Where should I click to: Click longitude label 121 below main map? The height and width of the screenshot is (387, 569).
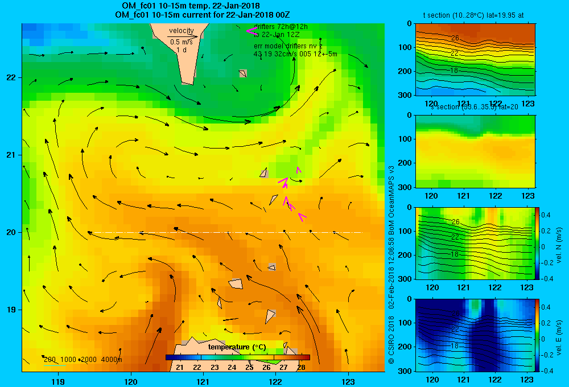[x=203, y=381]
